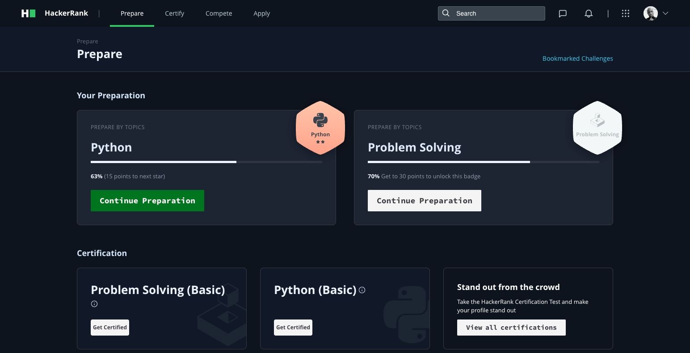Viewport: 690px width, 353px height.
Task: Click the Problem Solving badge hexagon
Action: click(x=597, y=128)
